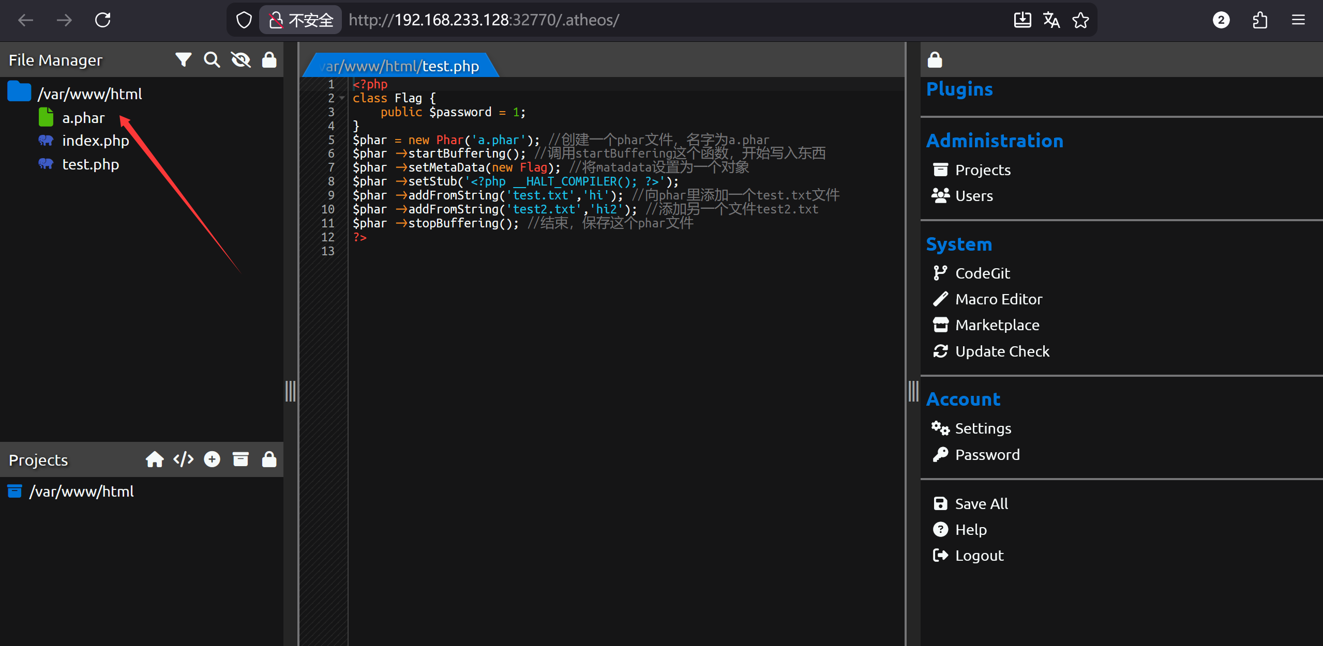Open file search with the magnifier icon
1323x646 pixels.
point(212,60)
